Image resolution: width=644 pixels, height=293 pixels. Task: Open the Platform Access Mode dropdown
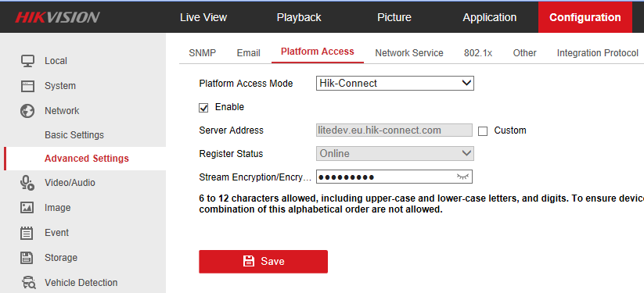pyautogui.click(x=394, y=84)
